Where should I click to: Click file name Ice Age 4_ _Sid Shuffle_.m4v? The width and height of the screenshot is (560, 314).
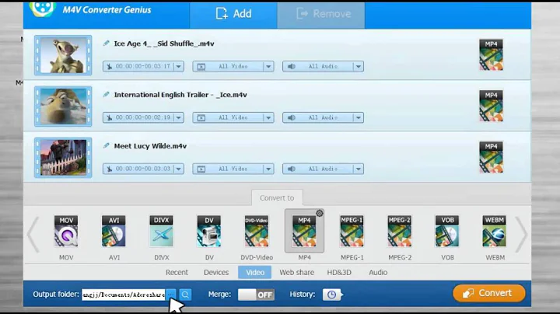164,44
